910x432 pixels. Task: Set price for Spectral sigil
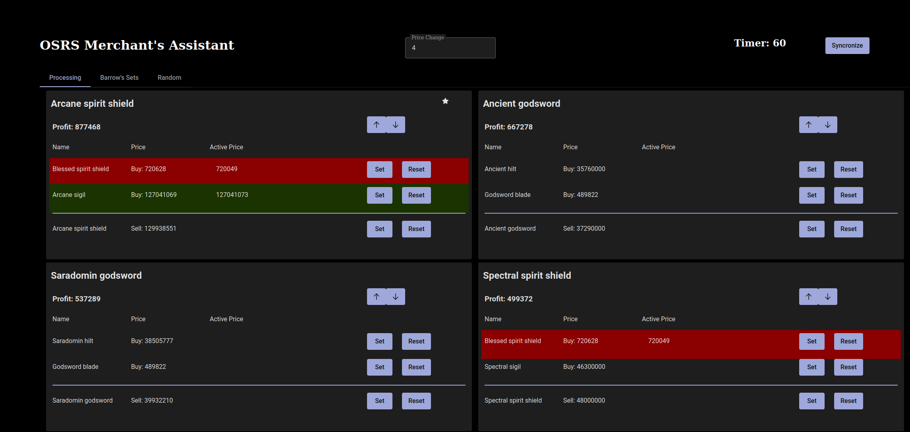pyautogui.click(x=812, y=367)
